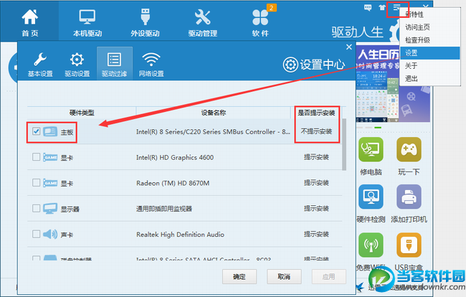Switch to the 驱动过滤 tab
Image resolution: width=466 pixels, height=297 pixels.
coord(115,64)
